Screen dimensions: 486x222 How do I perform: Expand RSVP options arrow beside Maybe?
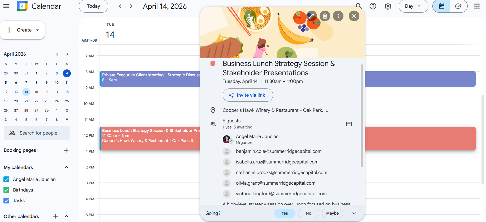pyautogui.click(x=354, y=213)
